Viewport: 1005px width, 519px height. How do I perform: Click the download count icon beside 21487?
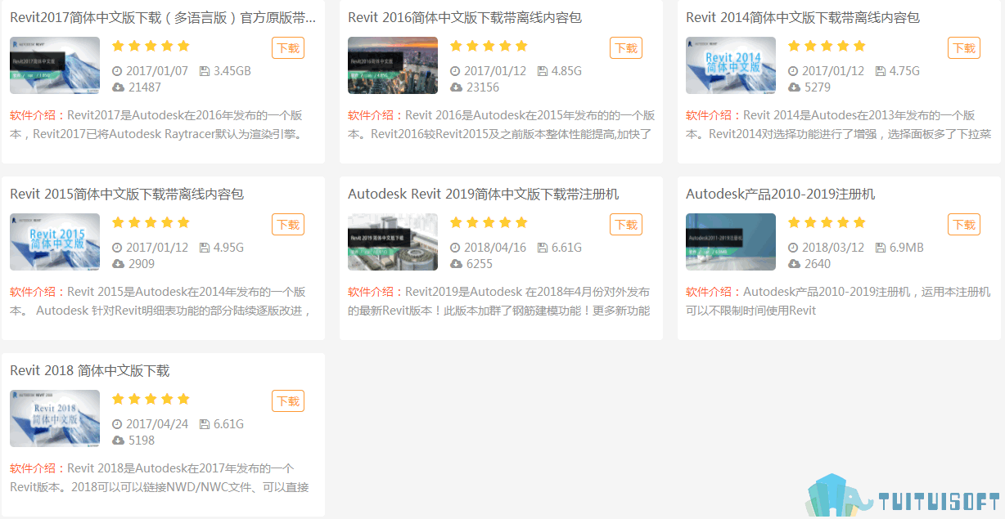click(x=118, y=87)
